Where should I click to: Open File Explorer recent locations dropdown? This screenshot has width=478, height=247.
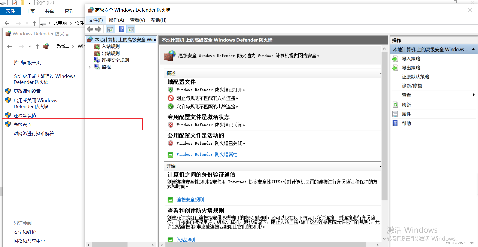(27, 23)
